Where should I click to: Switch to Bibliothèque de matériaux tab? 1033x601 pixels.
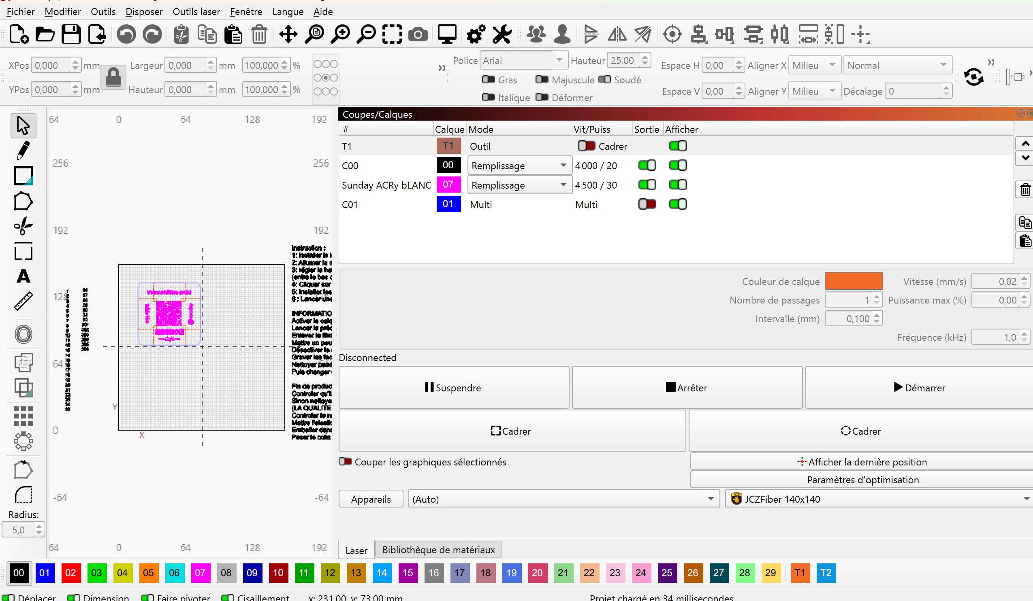click(x=438, y=550)
